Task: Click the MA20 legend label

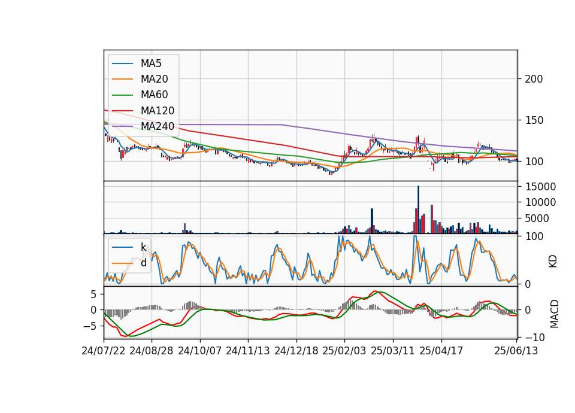Action: pyautogui.click(x=154, y=79)
